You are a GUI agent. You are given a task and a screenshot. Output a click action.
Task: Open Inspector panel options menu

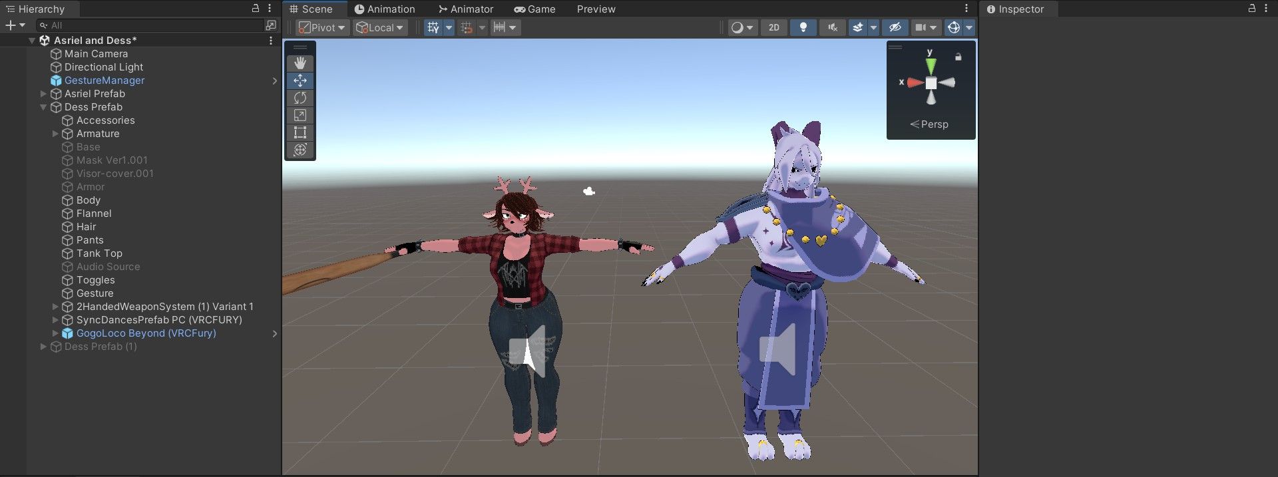1266,9
